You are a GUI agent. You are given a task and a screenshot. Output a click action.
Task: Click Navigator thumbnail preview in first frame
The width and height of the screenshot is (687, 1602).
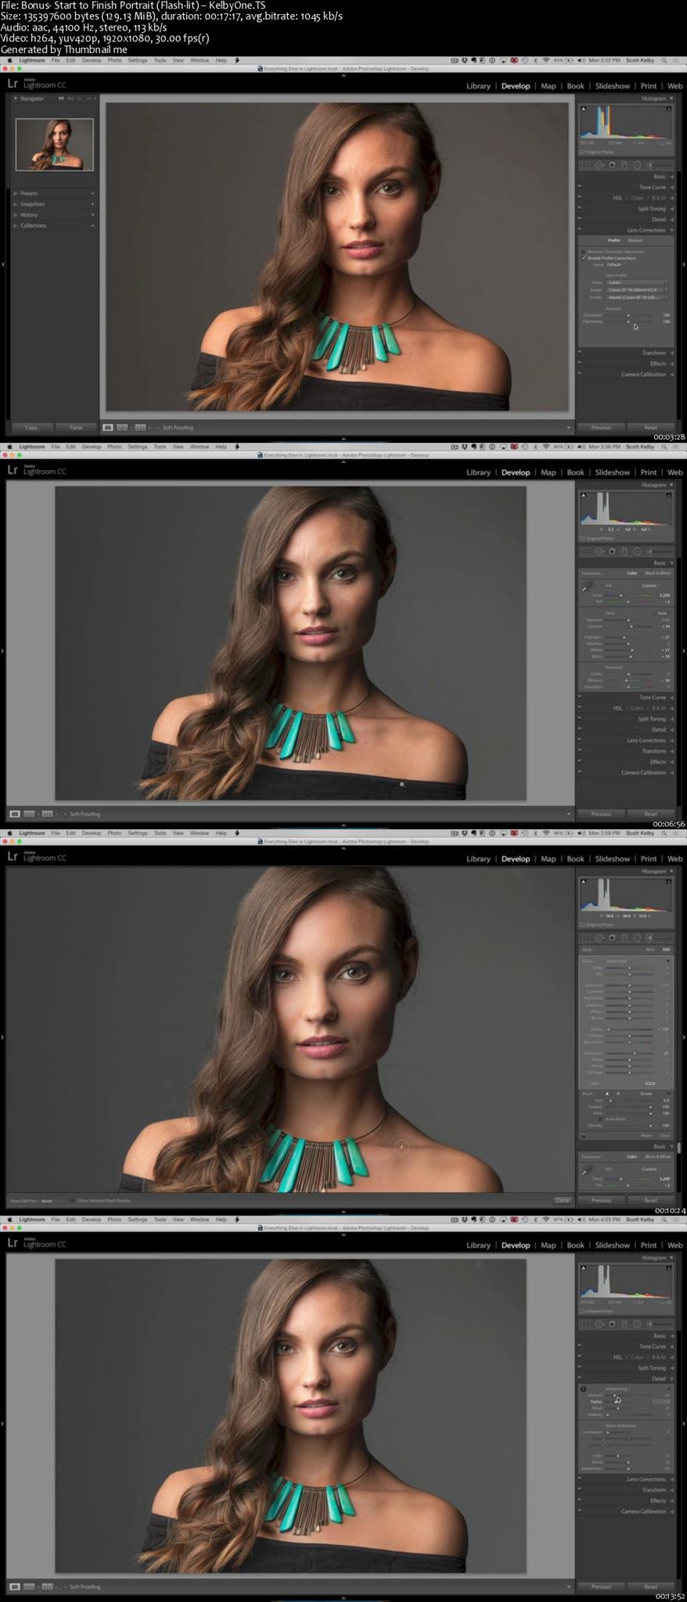pyautogui.click(x=54, y=145)
